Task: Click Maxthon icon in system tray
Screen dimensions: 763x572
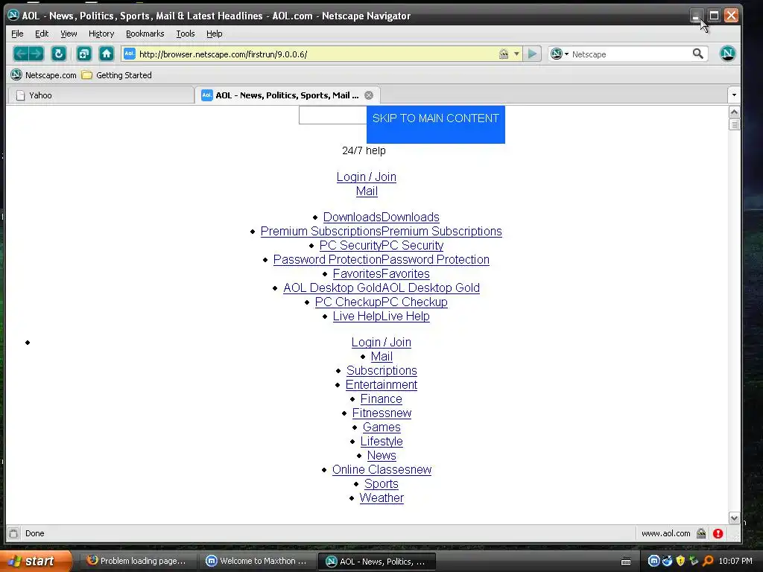Action: 653,561
